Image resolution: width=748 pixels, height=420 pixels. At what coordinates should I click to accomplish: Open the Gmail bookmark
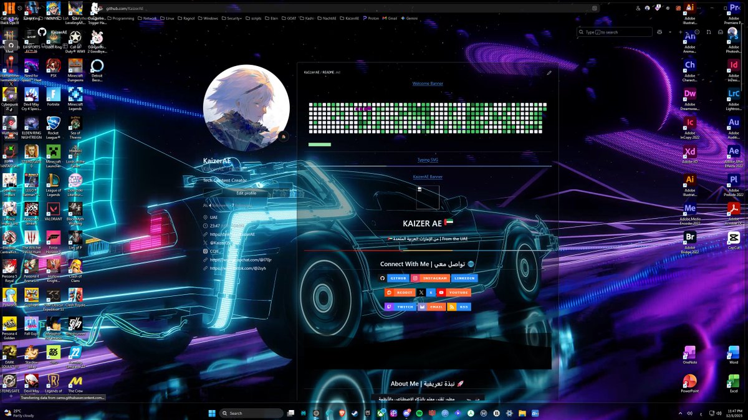tap(390, 18)
